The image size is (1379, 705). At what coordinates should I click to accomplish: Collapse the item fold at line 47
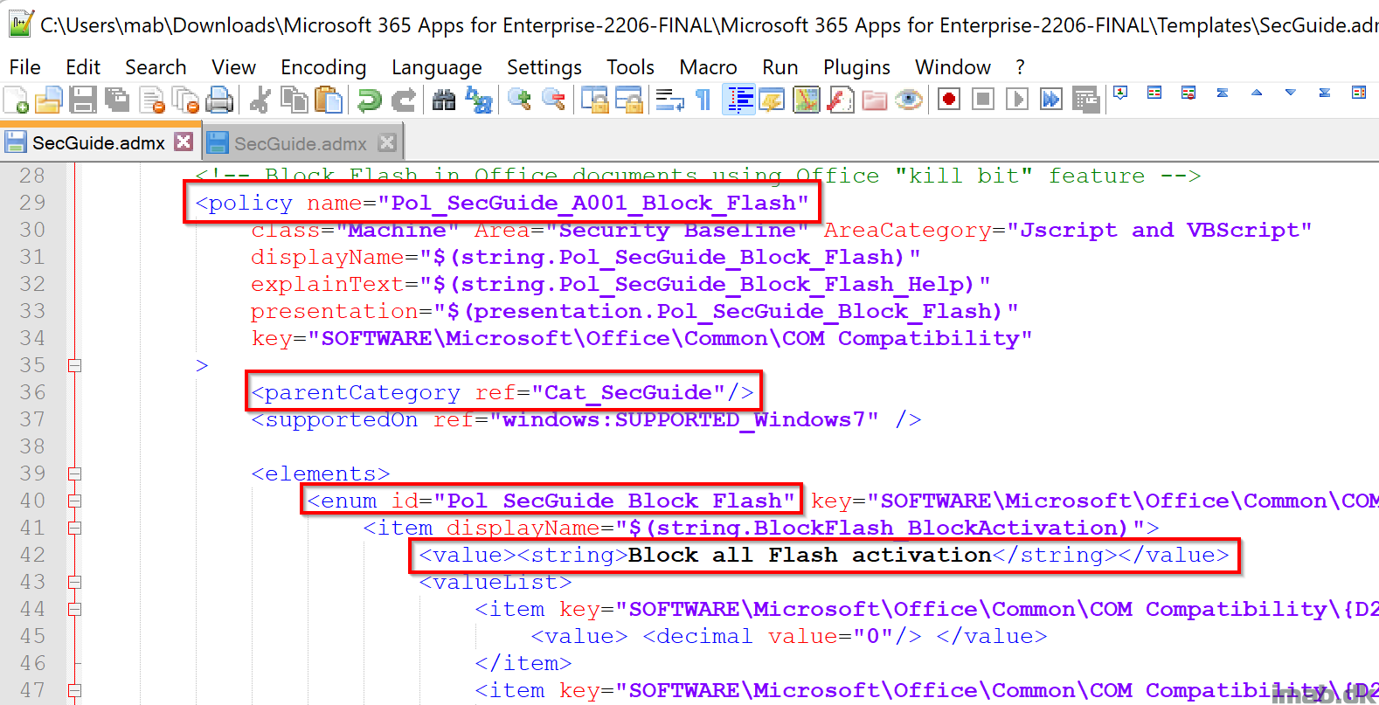click(74, 690)
